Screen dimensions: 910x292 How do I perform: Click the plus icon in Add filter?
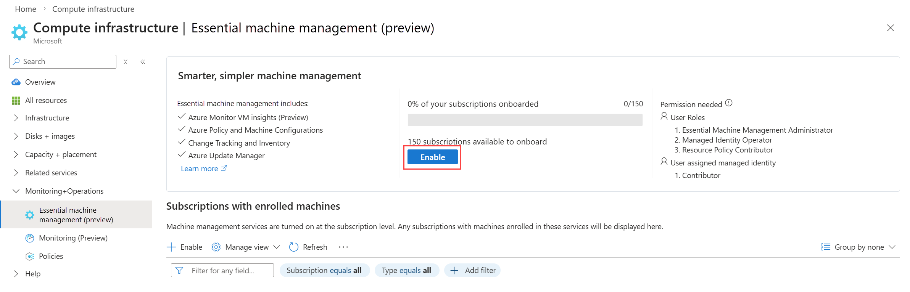454,271
